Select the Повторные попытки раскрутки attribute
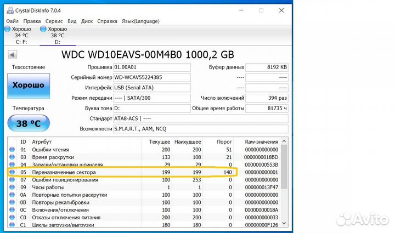The height and width of the screenshot is (233, 395). [70, 195]
